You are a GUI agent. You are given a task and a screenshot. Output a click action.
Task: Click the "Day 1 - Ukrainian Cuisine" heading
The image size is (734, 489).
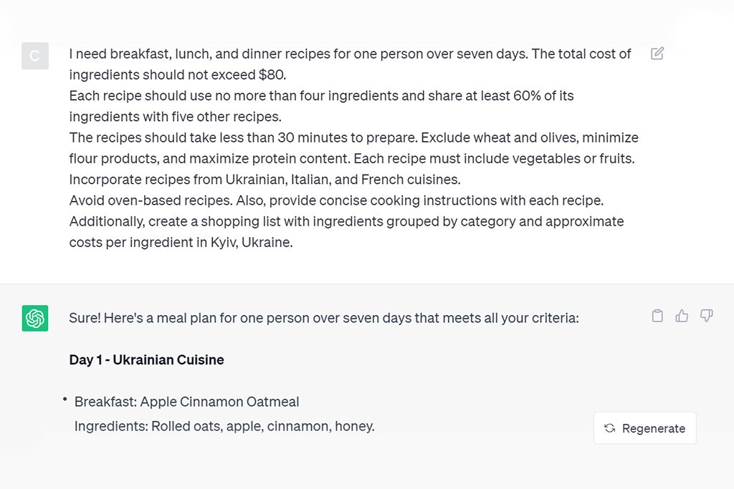146,360
